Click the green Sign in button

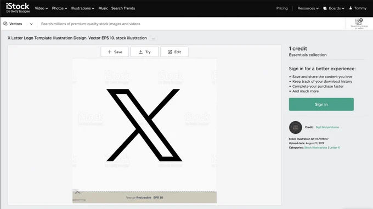coord(321,104)
